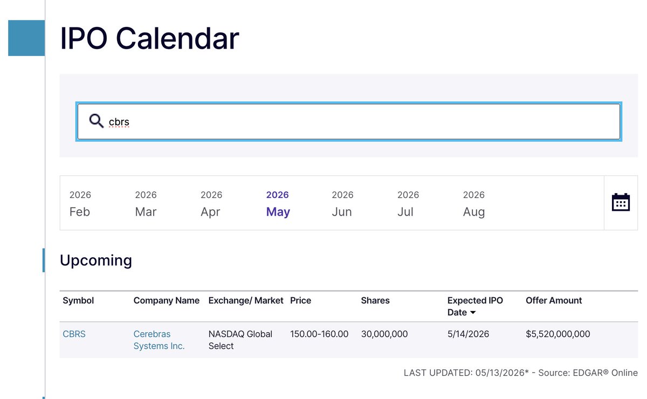Viewport: 647px width, 399px height.
Task: Select the Feb 2026 month tab
Action: click(x=80, y=204)
